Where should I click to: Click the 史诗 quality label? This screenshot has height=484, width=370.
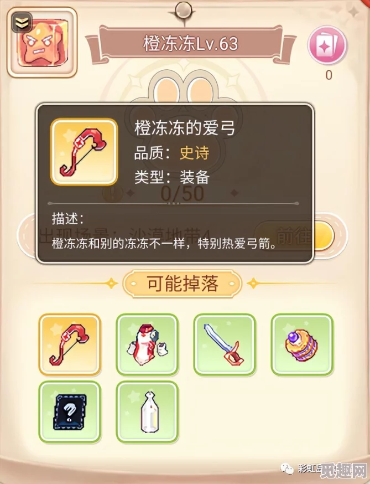pos(195,153)
